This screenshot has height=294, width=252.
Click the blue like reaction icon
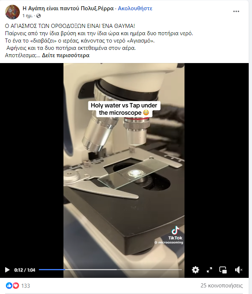click(x=9, y=286)
